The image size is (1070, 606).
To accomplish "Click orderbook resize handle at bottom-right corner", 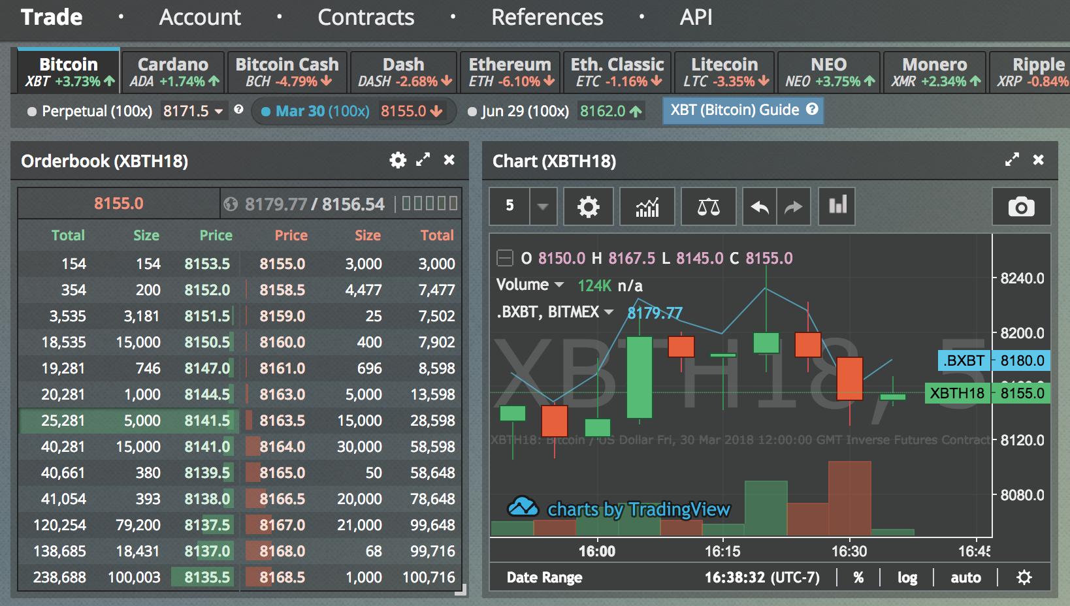I will pos(461,590).
